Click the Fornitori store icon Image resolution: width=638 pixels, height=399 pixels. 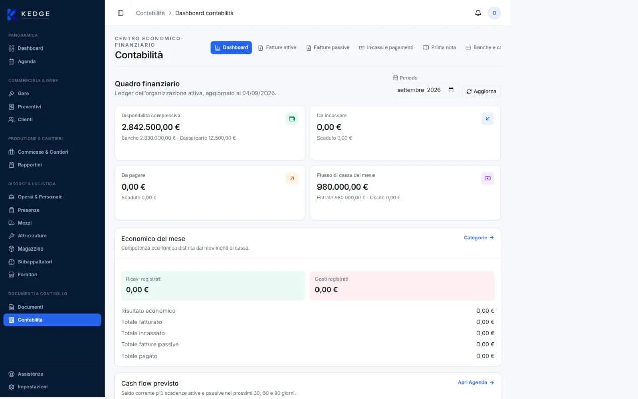click(x=12, y=275)
